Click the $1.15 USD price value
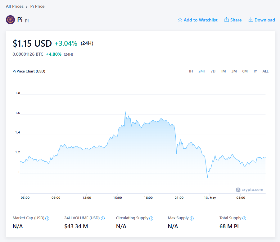Viewport: 280px width, 242px height. [32, 44]
